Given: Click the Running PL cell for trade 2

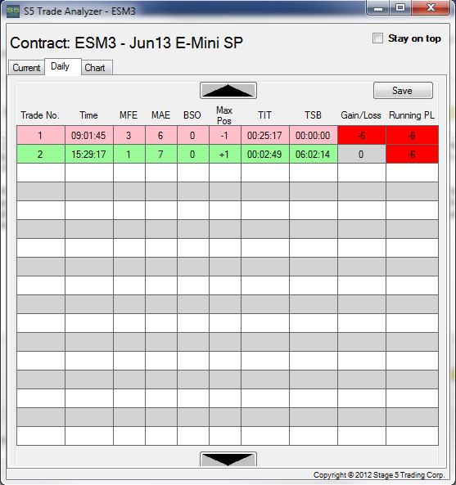Looking at the screenshot, I should pos(412,154).
